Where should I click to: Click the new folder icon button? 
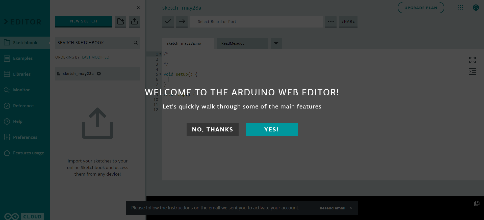120,21
